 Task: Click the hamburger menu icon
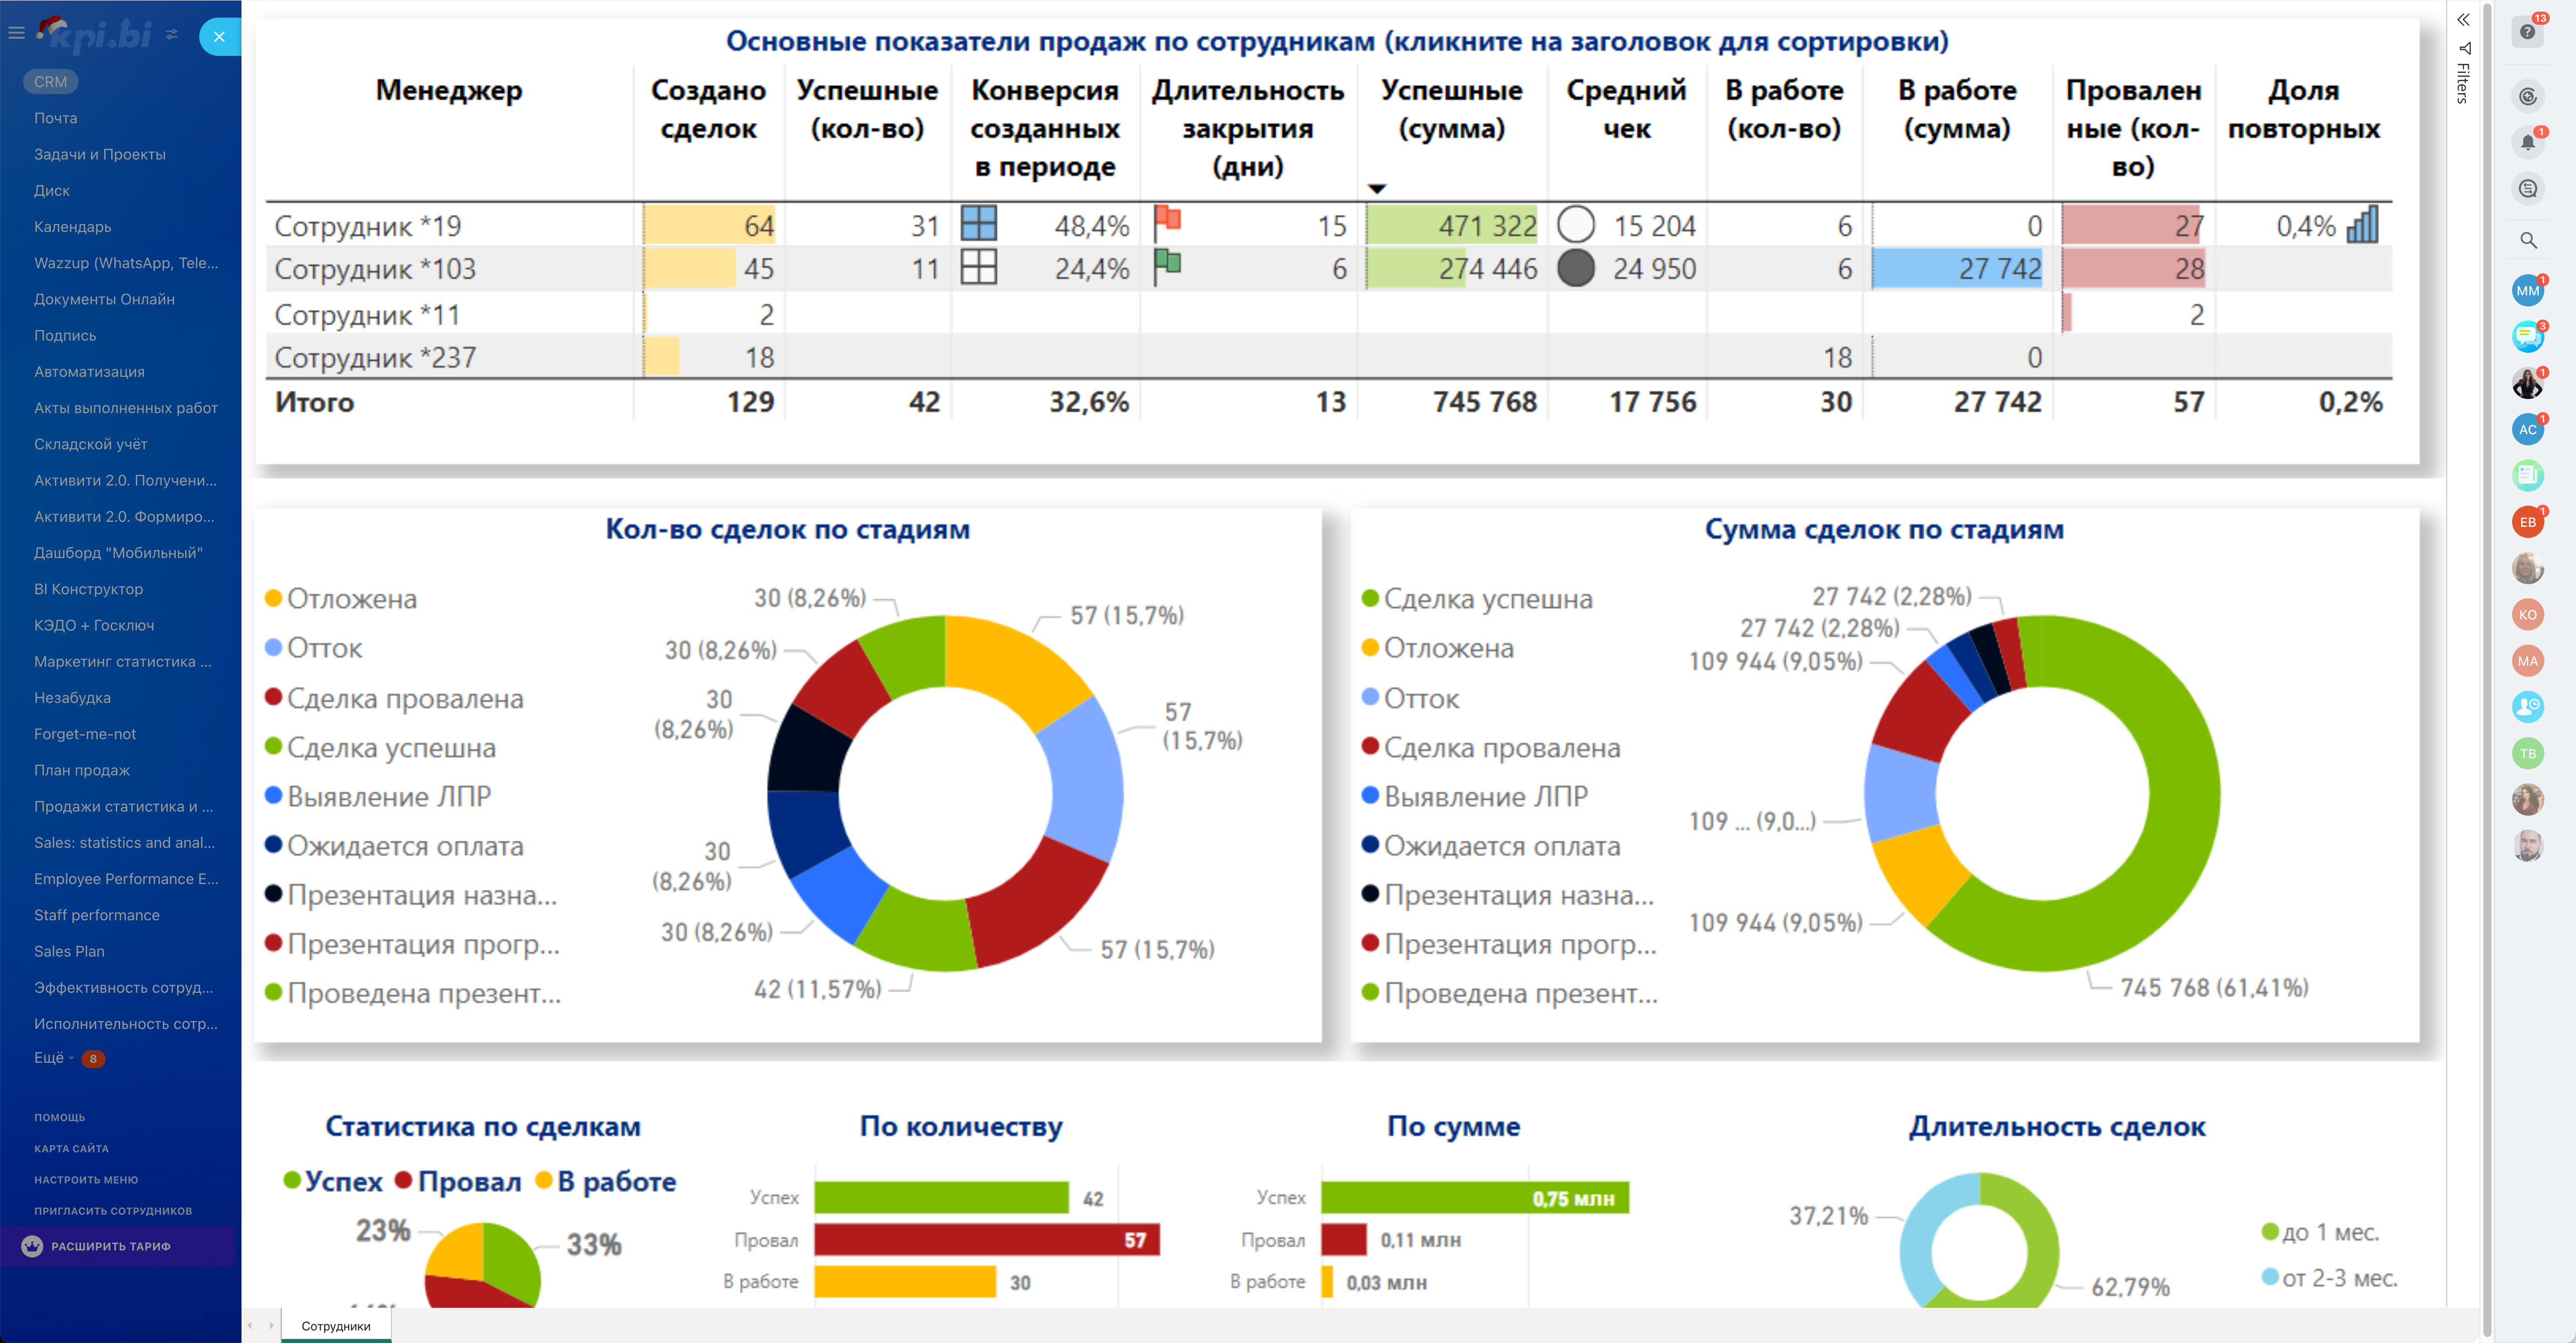(x=16, y=33)
